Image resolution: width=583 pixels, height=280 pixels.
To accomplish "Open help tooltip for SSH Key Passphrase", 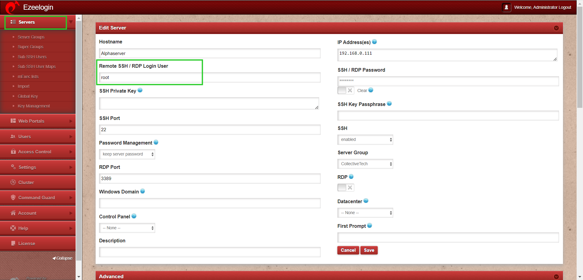I will [x=389, y=104].
